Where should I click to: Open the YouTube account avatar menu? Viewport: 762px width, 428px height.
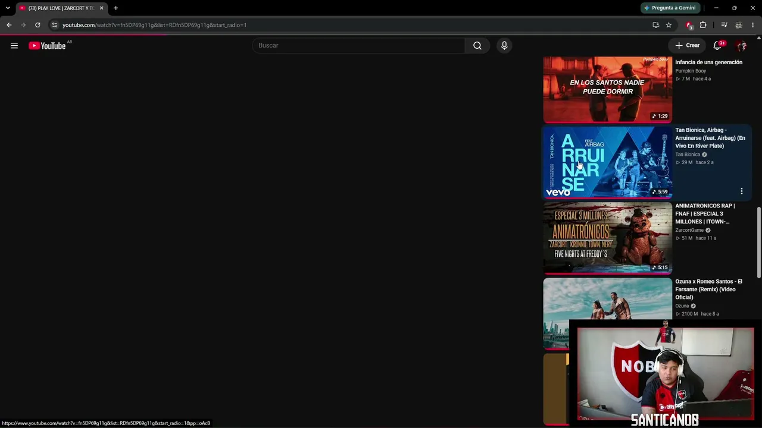[741, 46]
